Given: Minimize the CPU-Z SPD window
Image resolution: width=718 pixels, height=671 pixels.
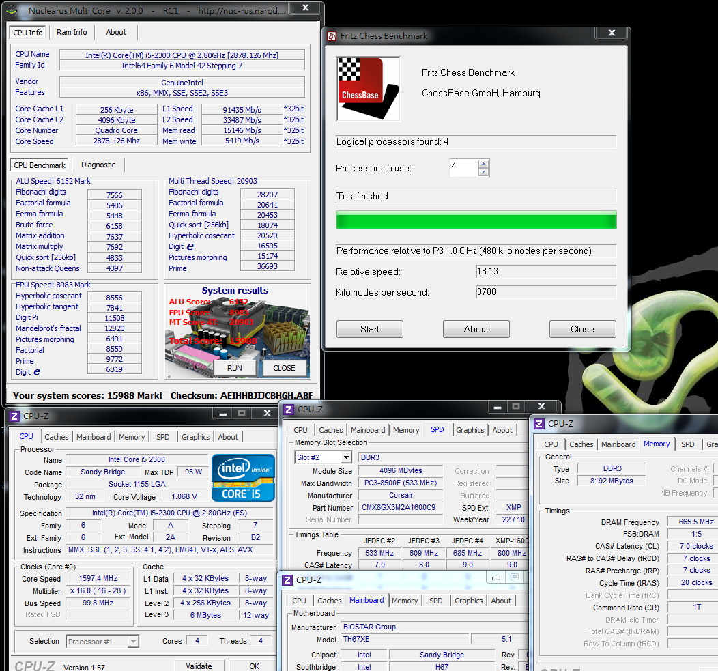Looking at the screenshot, I should pos(498,406).
